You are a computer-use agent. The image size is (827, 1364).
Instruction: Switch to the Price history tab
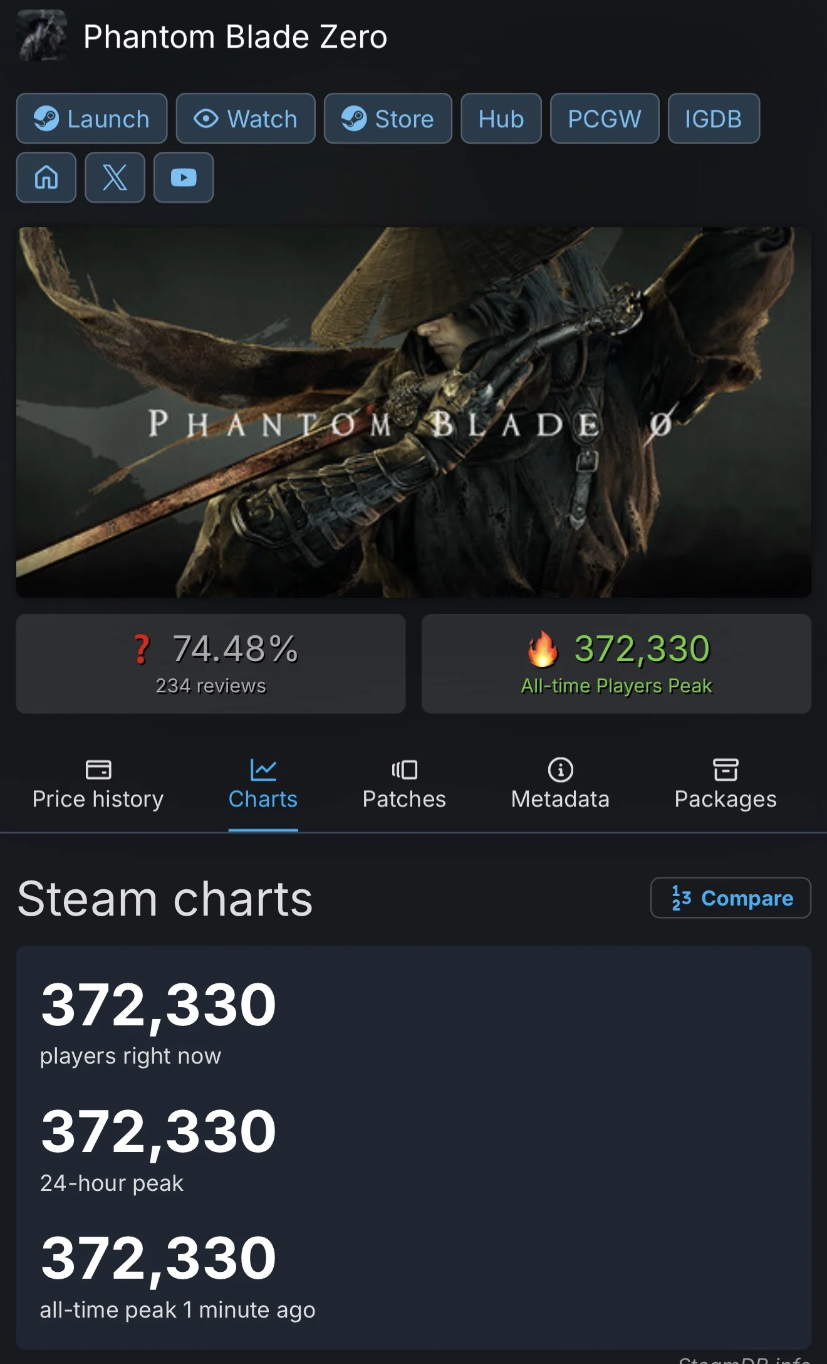98,785
